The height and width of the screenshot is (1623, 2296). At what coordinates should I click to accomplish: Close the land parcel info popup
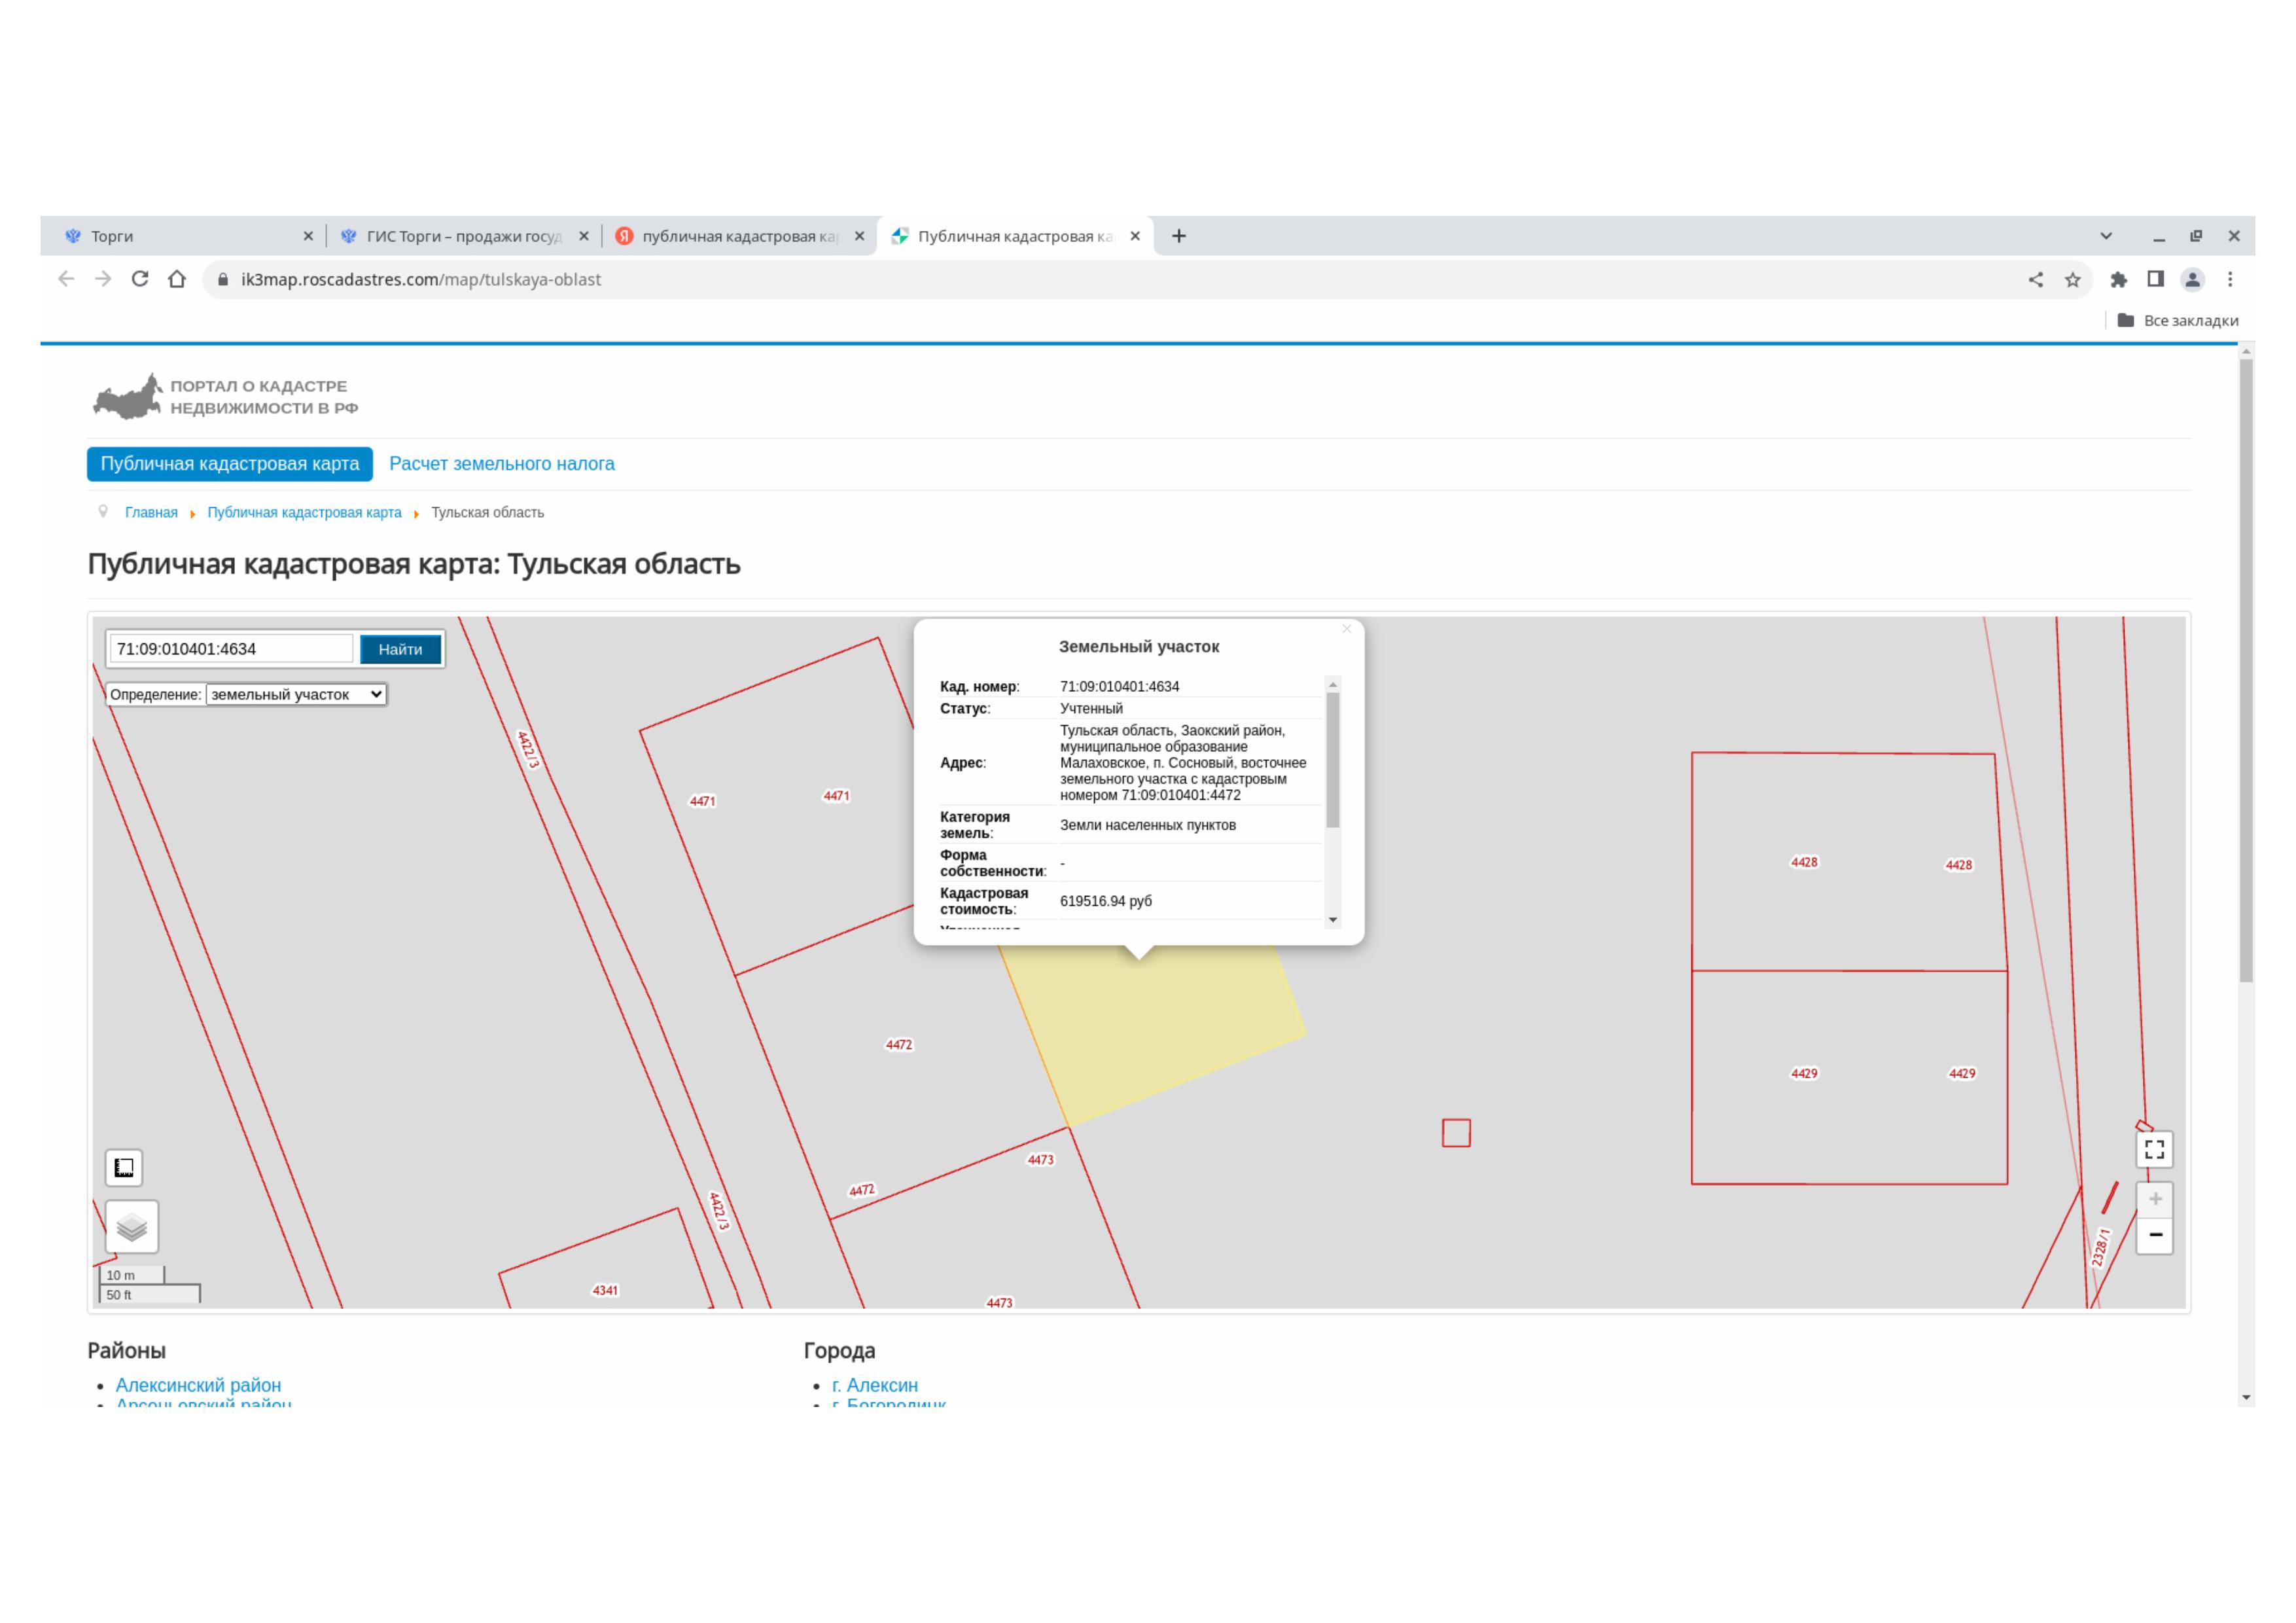tap(1346, 629)
